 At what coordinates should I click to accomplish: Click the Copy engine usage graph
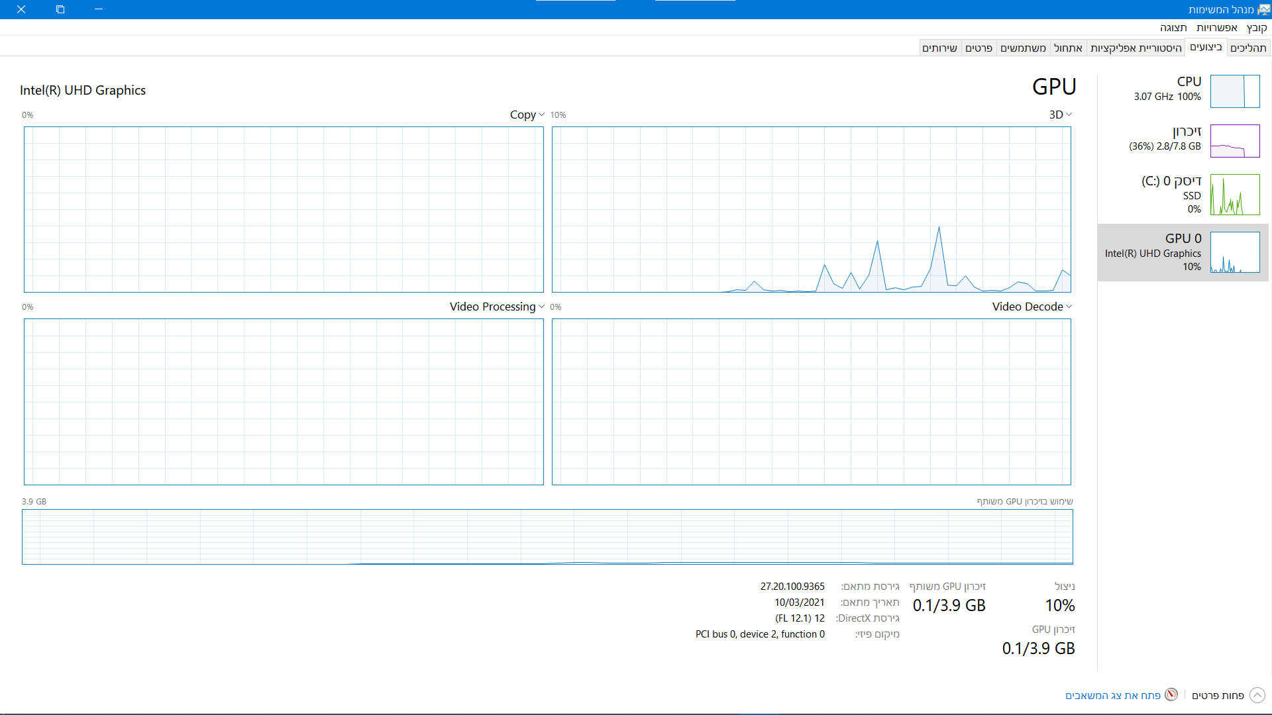284,209
